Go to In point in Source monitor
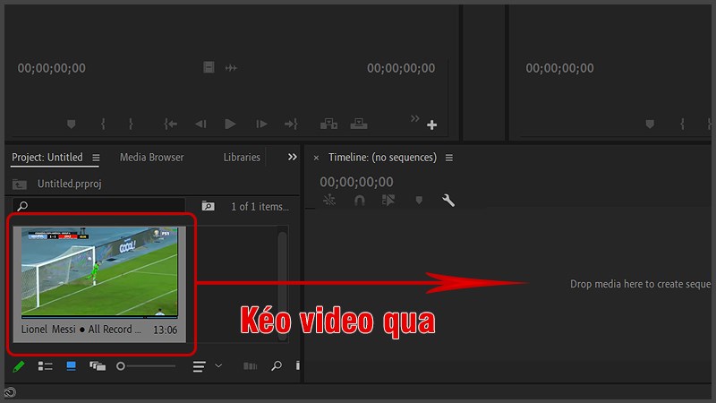This screenshot has height=403, width=716. [170, 124]
